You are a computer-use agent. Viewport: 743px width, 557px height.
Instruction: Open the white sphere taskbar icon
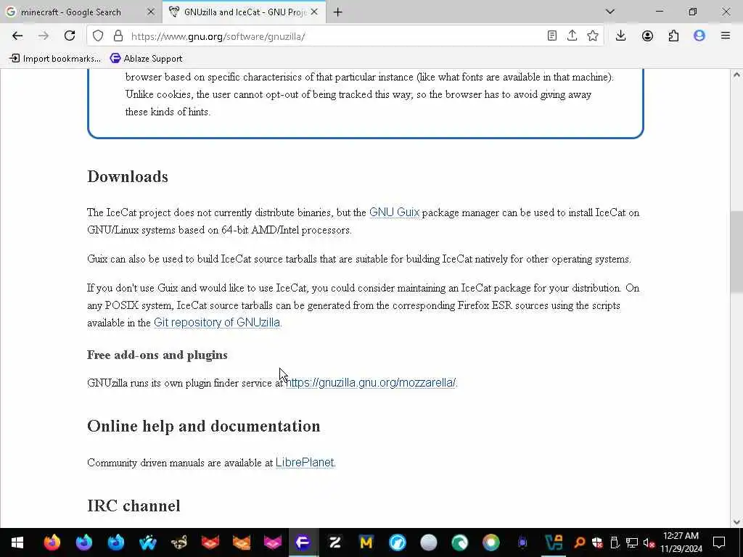click(428, 542)
